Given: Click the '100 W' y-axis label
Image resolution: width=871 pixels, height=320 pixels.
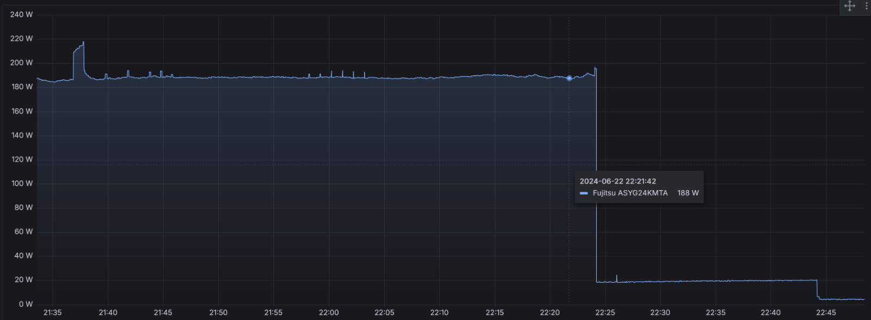Looking at the screenshot, I should click(x=22, y=183).
